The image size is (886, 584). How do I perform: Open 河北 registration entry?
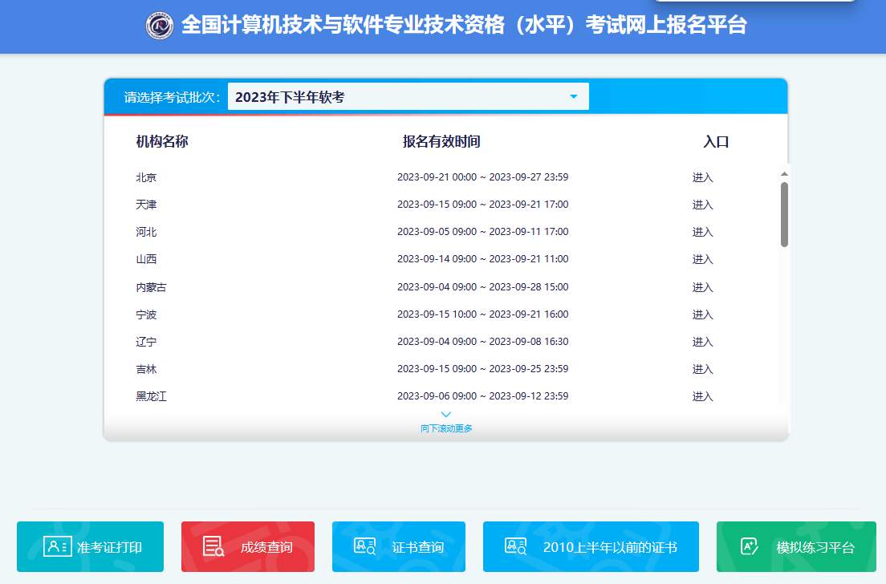tap(702, 232)
